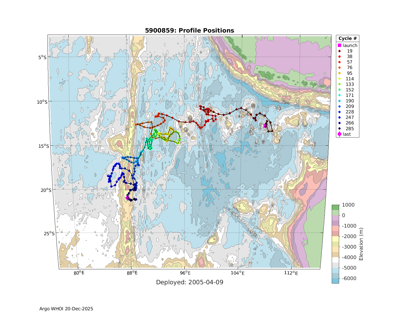The width and height of the screenshot is (394, 315).
Task: Click the magenta last-position diamond on the map
Action: [127, 198]
